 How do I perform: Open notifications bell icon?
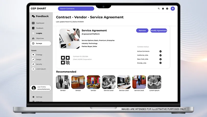tap(163, 9)
